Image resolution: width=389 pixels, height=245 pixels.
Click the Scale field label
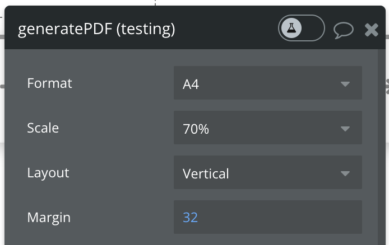click(43, 128)
